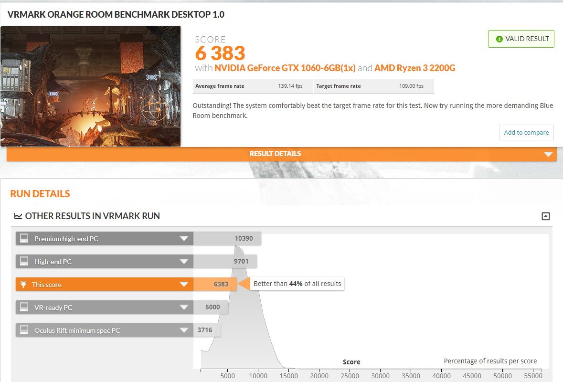
Task: Click monitor icon on VR-ready PC row
Action: [24, 308]
